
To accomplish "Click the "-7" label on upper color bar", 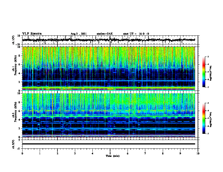I will (x=208, y=87).
